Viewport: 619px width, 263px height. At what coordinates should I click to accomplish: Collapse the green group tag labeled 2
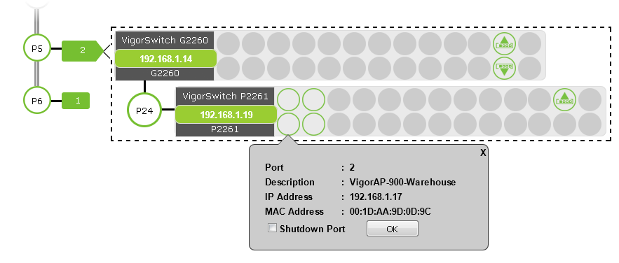click(x=82, y=51)
